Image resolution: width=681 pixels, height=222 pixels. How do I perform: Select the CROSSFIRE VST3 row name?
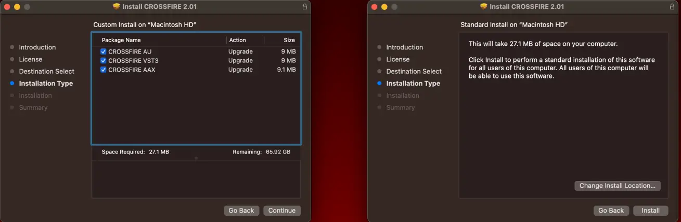click(133, 60)
